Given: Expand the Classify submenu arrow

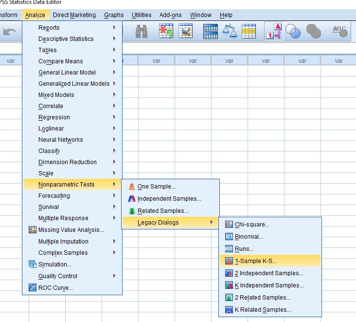Looking at the screenshot, I should click(x=114, y=151).
